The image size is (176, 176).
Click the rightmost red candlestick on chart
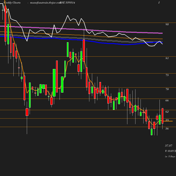(x=163, y=116)
